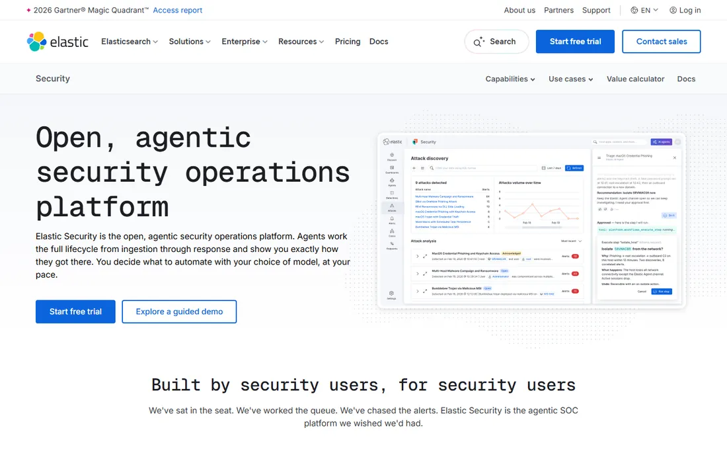Click the Log in user icon
Image resolution: width=727 pixels, height=455 pixels.
click(673, 10)
